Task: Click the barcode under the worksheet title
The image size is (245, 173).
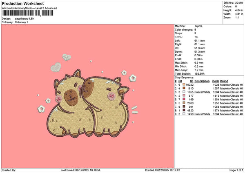Action: pyautogui.click(x=28, y=13)
